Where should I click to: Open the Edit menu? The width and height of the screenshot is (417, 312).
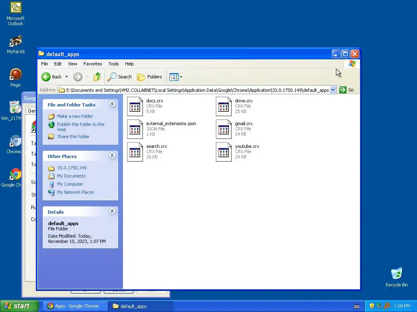point(58,64)
